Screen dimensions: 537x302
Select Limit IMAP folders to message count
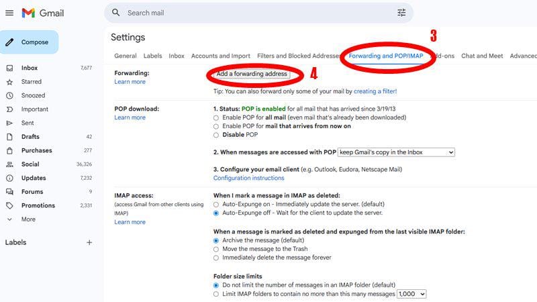coord(215,294)
